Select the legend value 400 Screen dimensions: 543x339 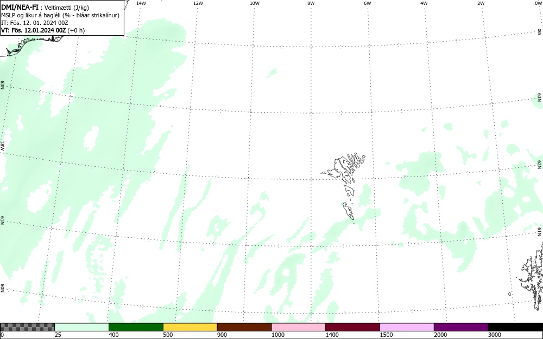tap(113, 335)
